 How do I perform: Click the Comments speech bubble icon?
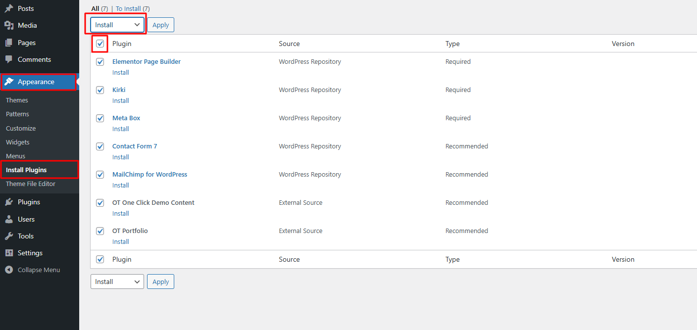coord(9,59)
